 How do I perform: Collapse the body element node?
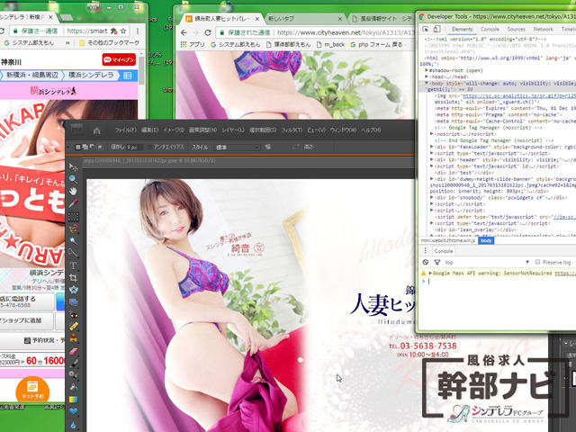click(427, 84)
